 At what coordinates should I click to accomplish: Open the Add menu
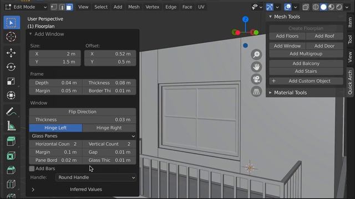point(118,7)
